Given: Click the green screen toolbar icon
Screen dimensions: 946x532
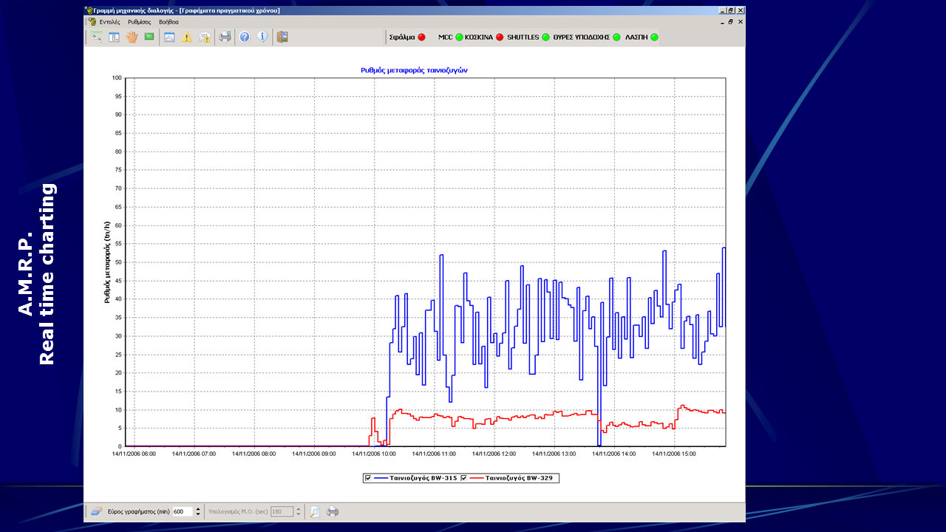Looking at the screenshot, I should (149, 37).
